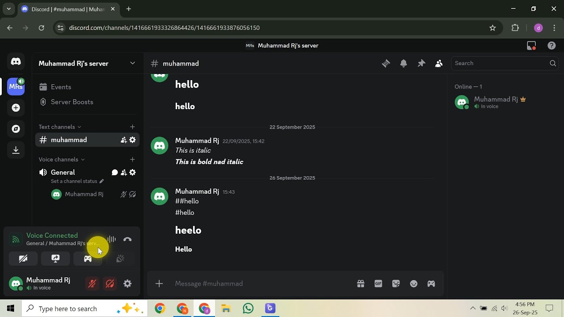
Task: Open the Threads icon in channel header
Action: point(386,63)
